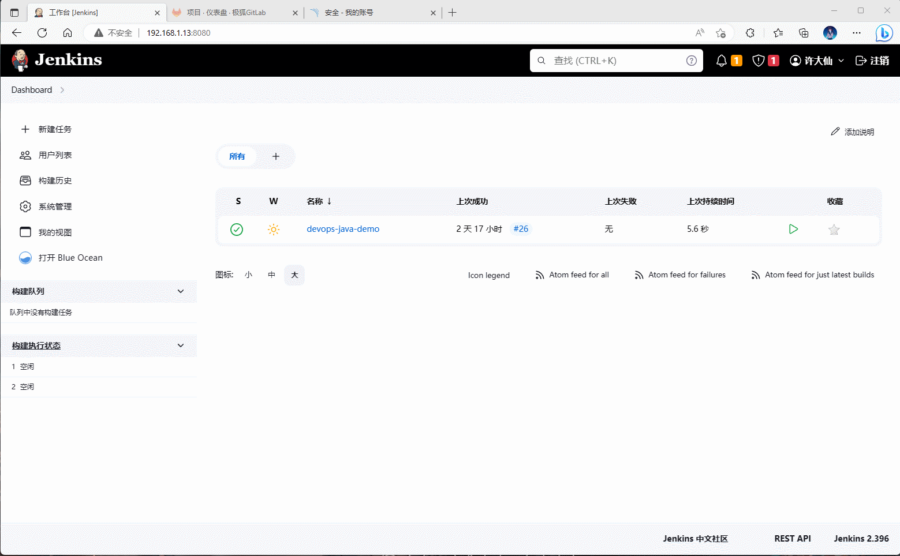Open the browser profile avatar
Image resolution: width=900 pixels, height=556 pixels.
click(830, 33)
